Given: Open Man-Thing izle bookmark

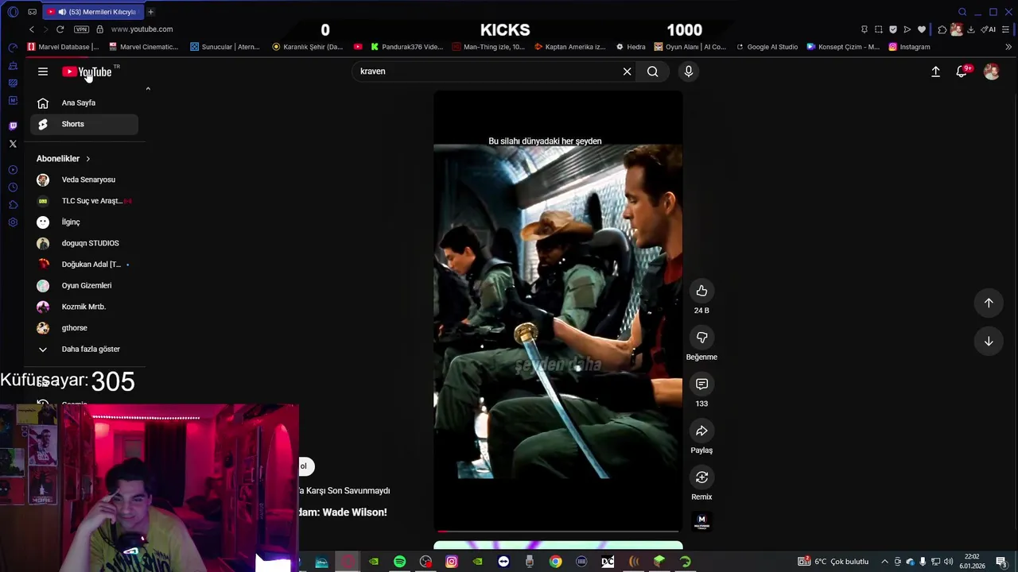Looking at the screenshot, I should coord(488,47).
